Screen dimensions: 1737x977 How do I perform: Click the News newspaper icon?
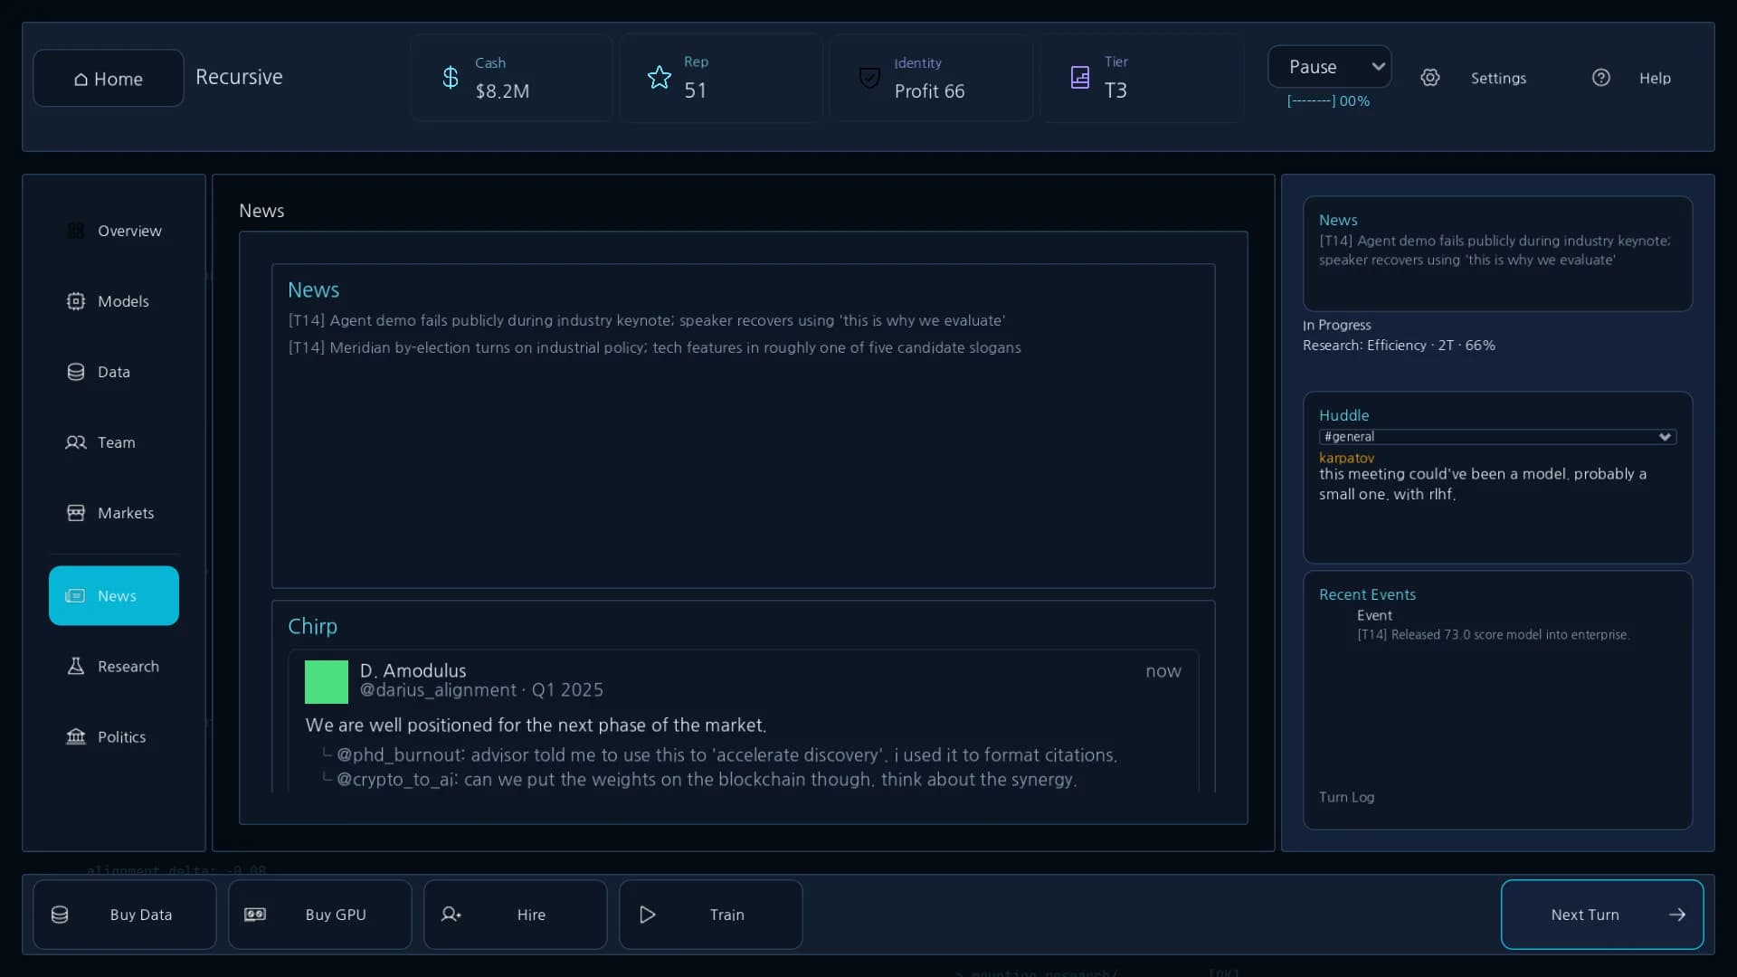point(76,596)
